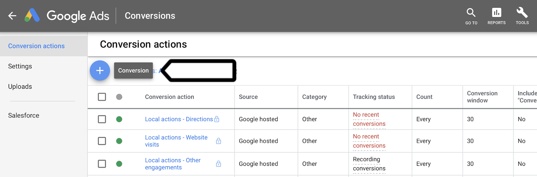Click the back arrow icon
The image size is (537, 177).
12,16
